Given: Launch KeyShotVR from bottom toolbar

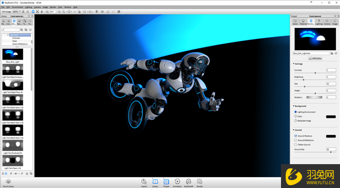Looking at the screenshot, I should pos(189,181).
